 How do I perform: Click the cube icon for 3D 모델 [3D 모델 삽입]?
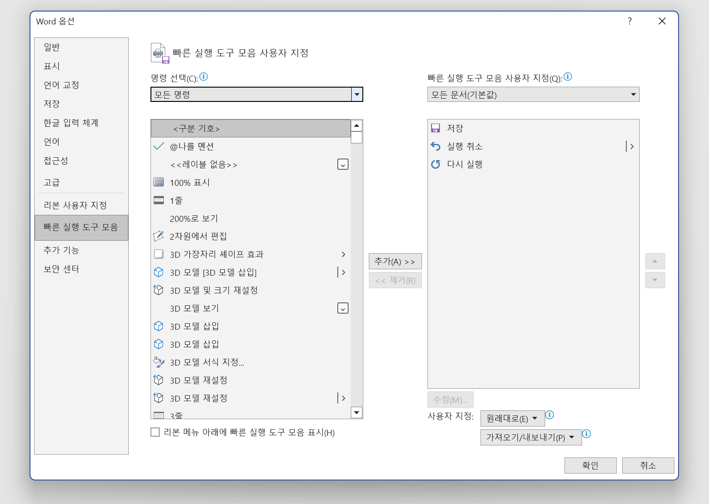click(158, 272)
